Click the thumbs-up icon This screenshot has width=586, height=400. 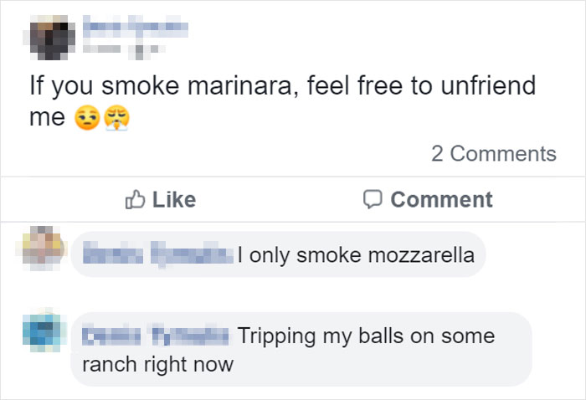(x=135, y=199)
